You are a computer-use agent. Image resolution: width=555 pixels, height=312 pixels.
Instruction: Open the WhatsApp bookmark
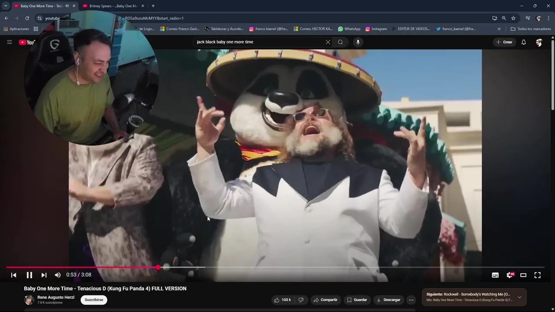349,29
